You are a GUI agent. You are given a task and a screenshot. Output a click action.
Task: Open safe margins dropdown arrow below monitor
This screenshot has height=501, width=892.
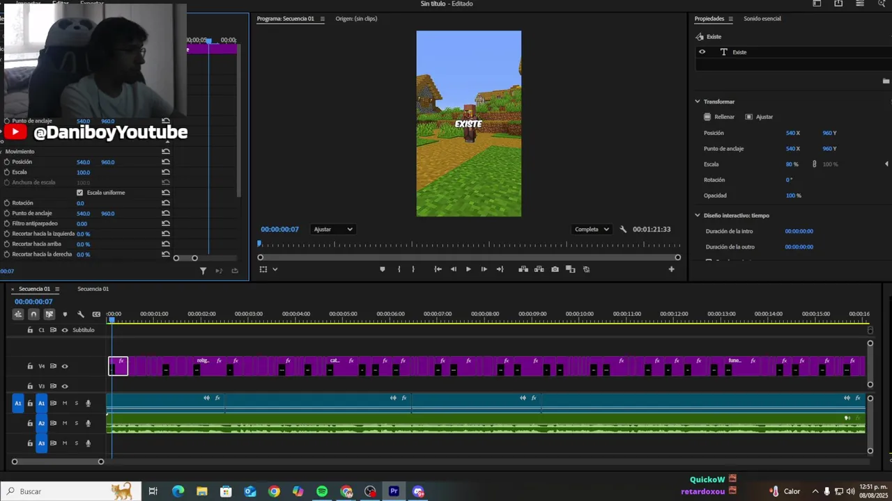[275, 269]
